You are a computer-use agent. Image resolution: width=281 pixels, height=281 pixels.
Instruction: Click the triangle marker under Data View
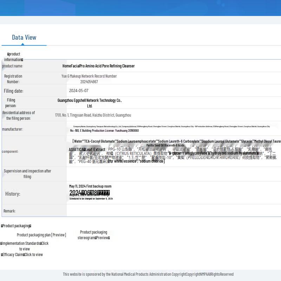23,44
